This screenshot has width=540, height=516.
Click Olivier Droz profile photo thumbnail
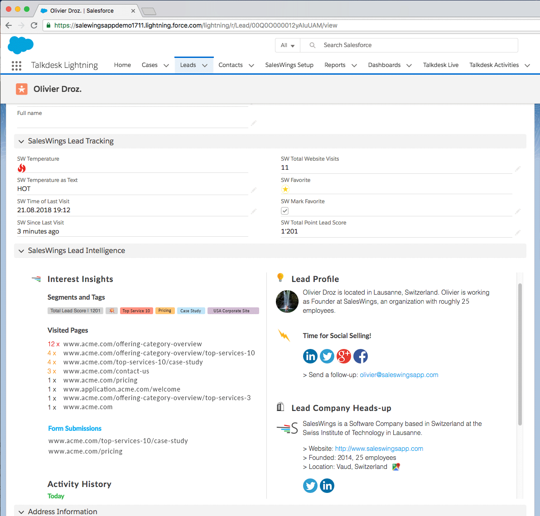click(287, 301)
